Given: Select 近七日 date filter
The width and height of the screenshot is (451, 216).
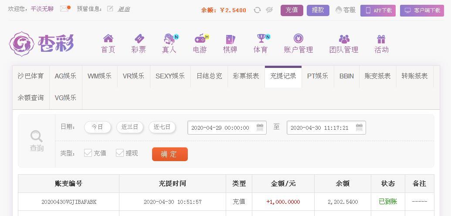Looking at the screenshot, I should coord(162,127).
